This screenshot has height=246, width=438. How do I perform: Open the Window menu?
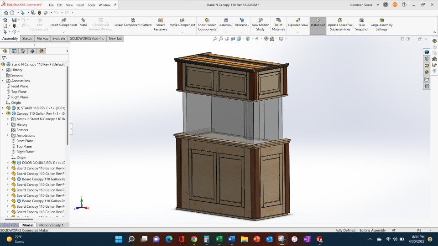tap(104, 5)
